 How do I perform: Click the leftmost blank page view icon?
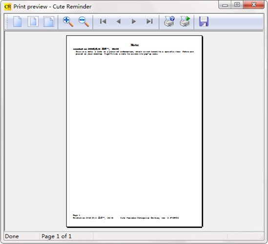point(18,21)
